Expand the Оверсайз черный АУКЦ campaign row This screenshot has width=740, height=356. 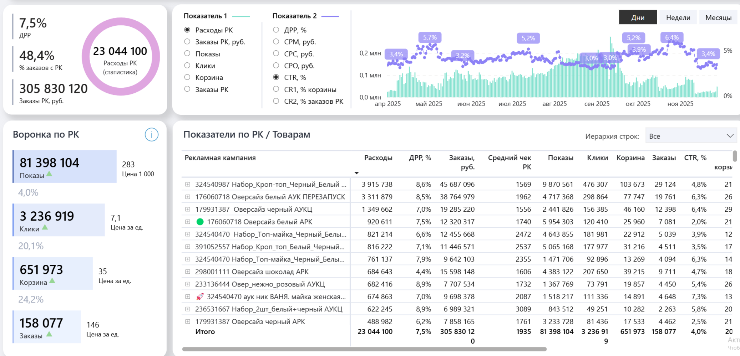pyautogui.click(x=188, y=210)
